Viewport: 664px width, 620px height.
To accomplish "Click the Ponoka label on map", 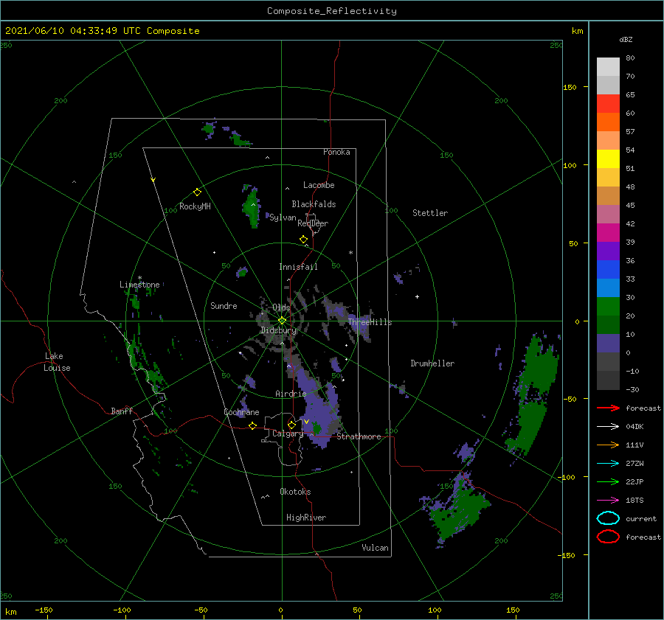I will click(x=336, y=152).
